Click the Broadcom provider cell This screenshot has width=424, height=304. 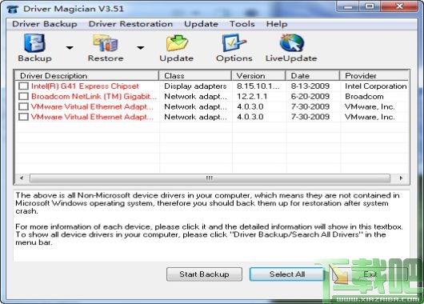click(x=364, y=97)
